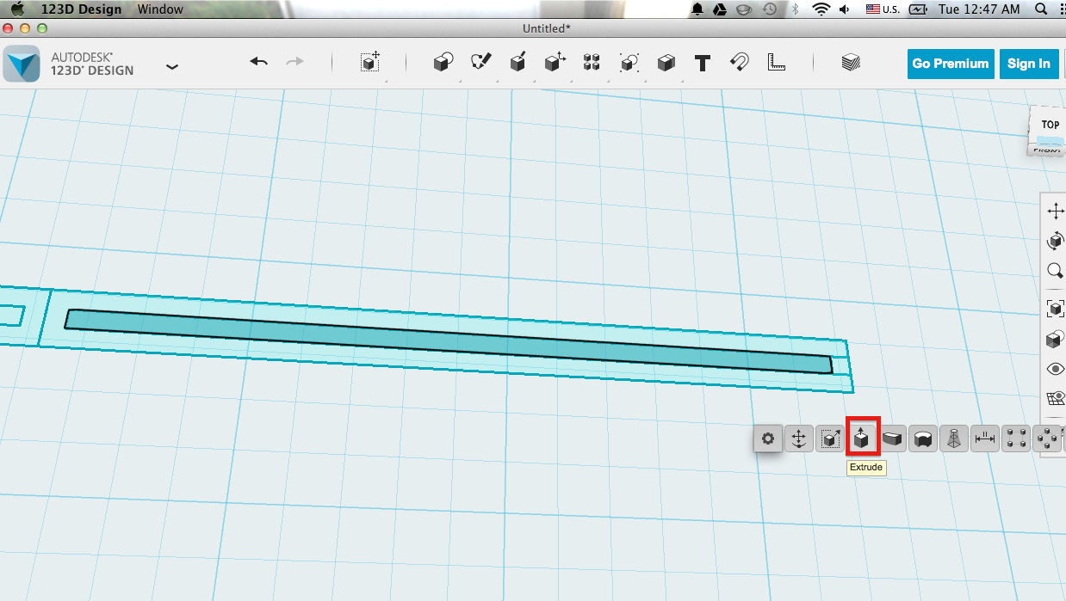Screen dimensions: 1066x601
Task: Click the Loft context tool
Action: (x=954, y=438)
